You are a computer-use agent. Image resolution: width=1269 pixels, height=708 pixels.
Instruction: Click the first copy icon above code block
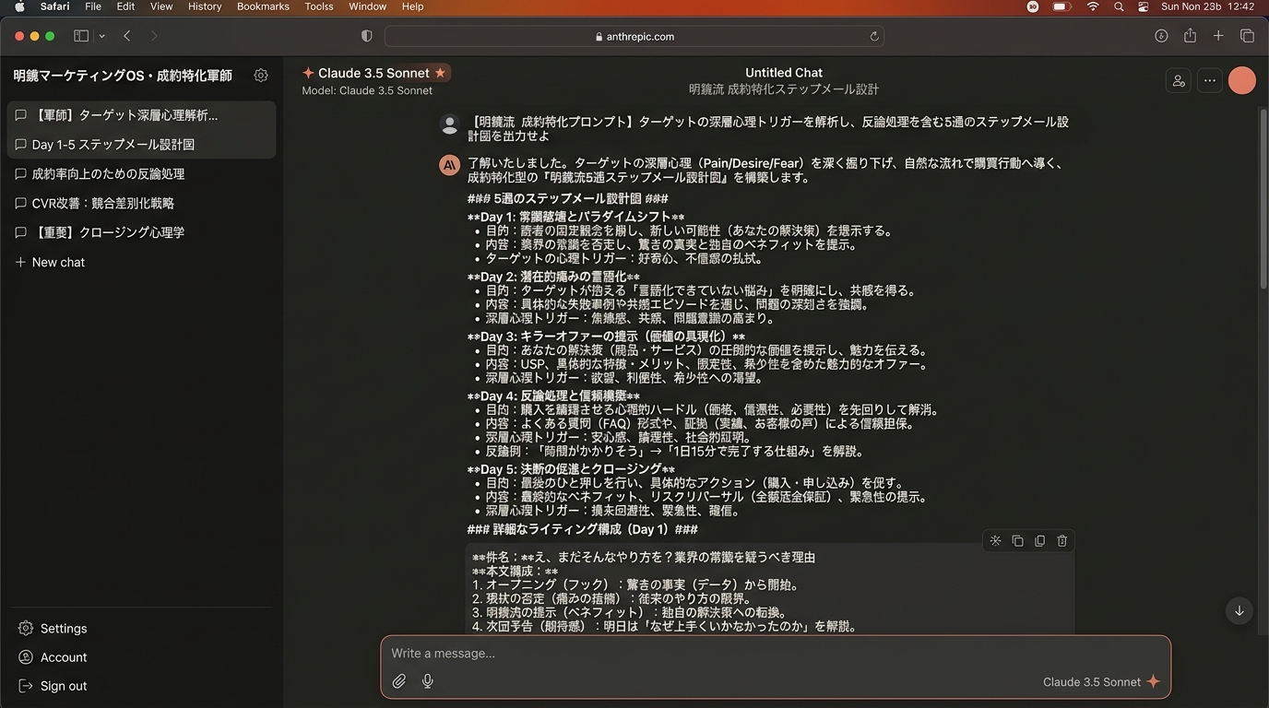pyautogui.click(x=1017, y=541)
